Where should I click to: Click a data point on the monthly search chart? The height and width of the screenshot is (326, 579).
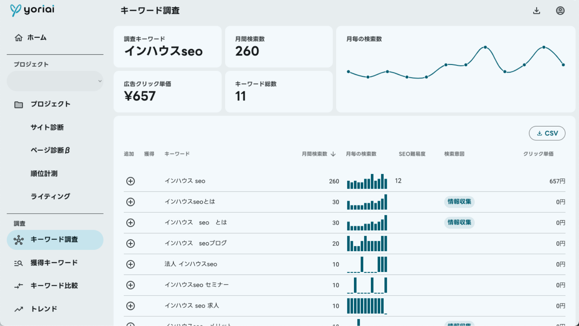[485, 47]
